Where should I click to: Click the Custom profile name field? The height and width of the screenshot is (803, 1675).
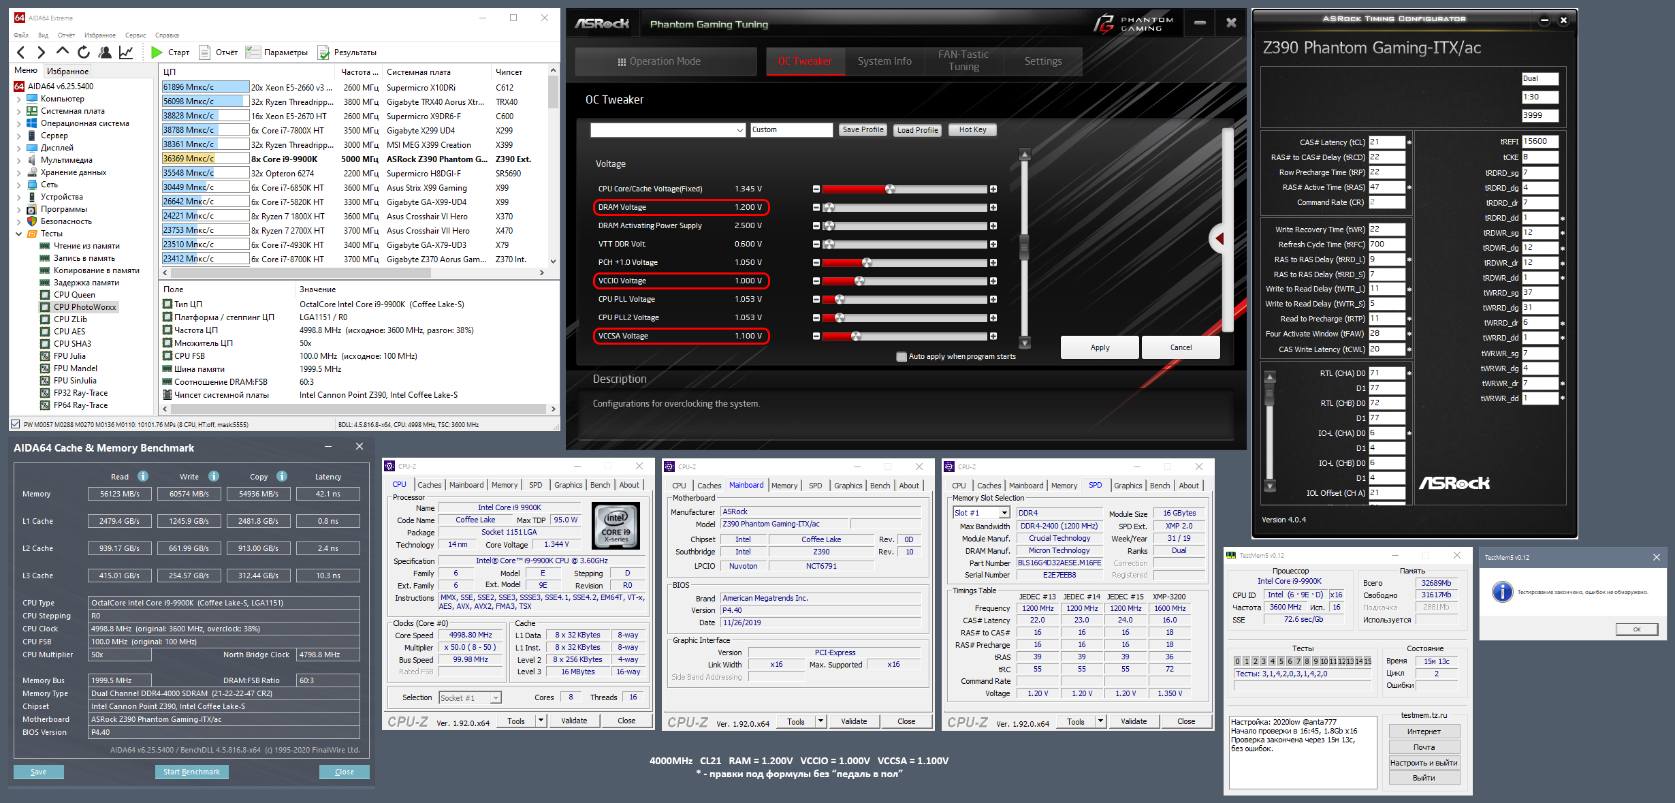(791, 130)
